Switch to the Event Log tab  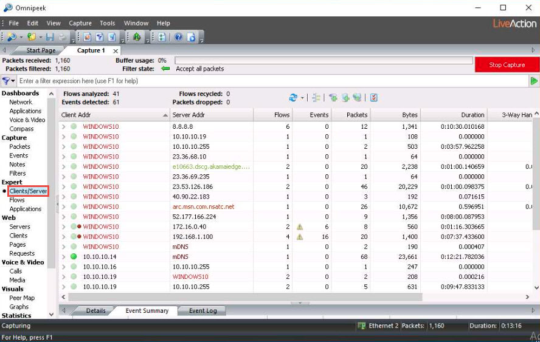203,310
